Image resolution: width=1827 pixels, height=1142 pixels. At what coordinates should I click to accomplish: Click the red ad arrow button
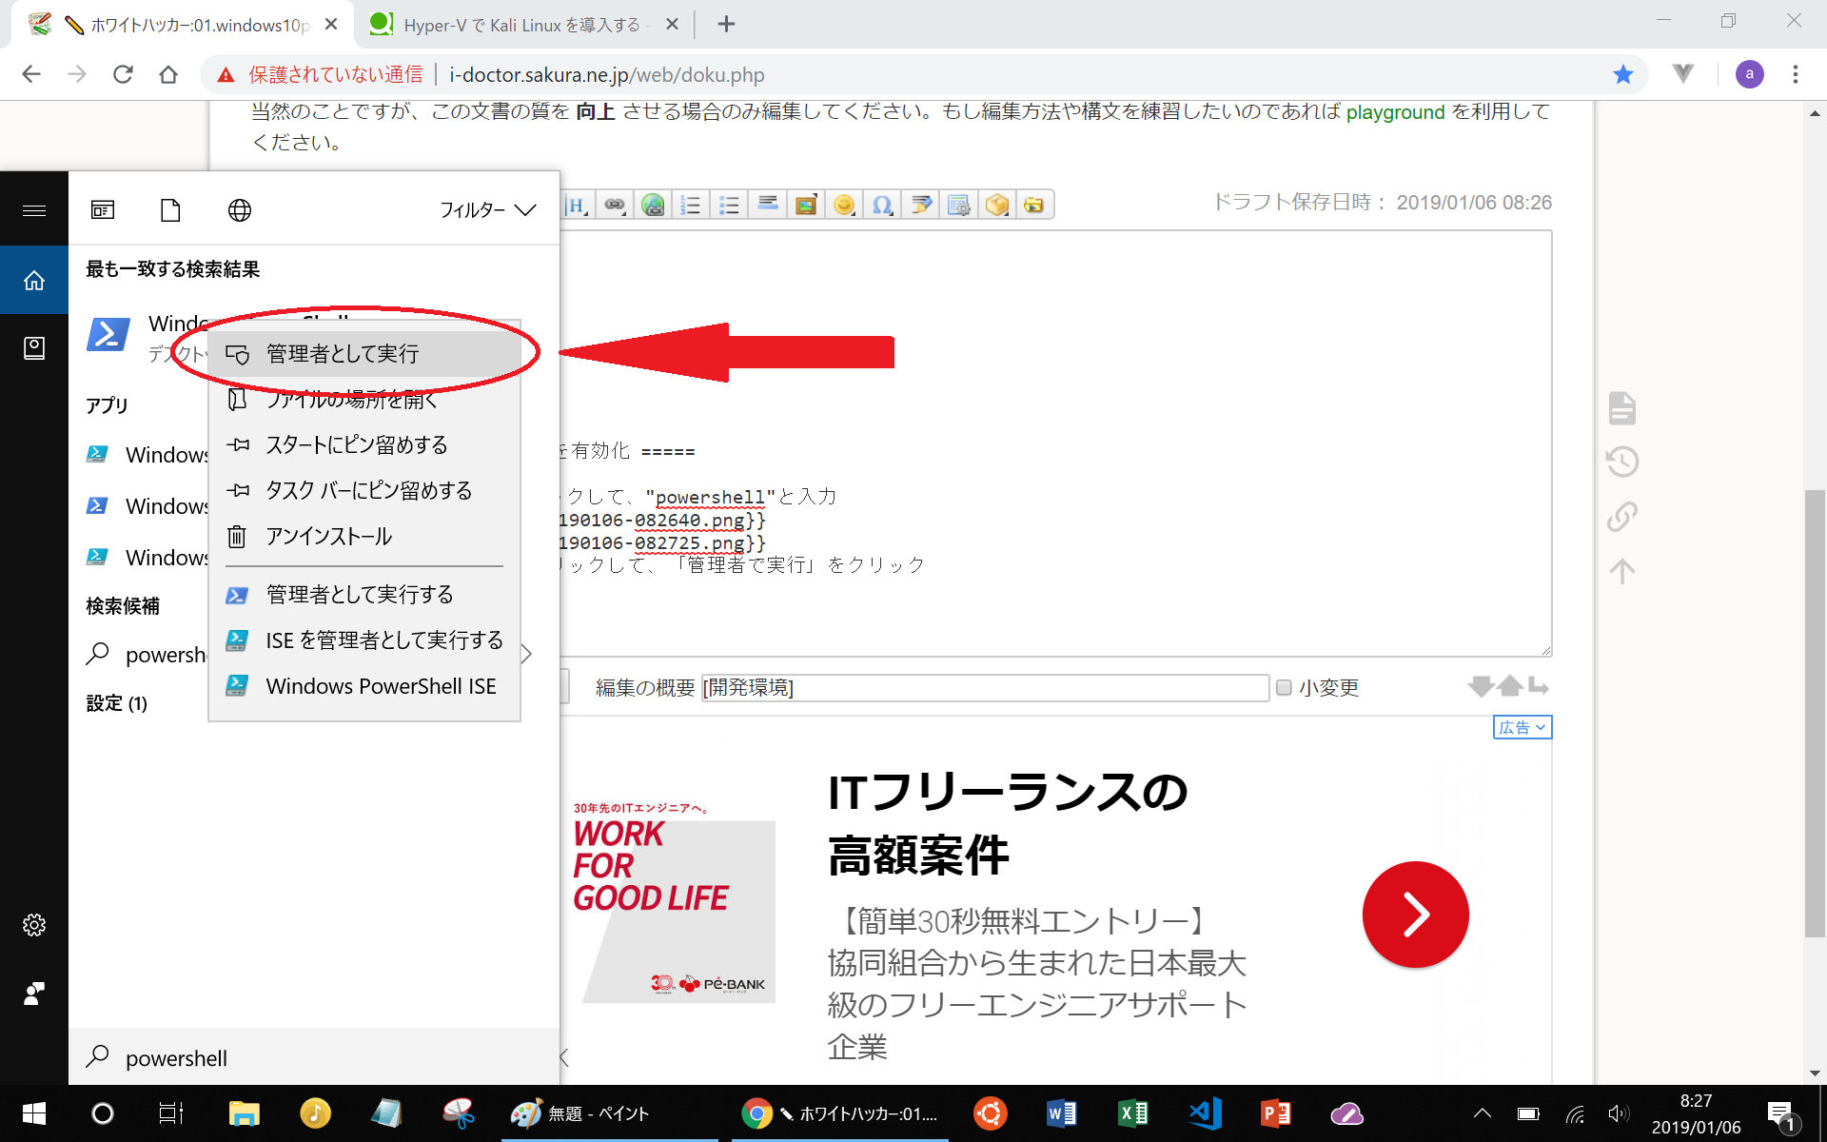pyautogui.click(x=1415, y=915)
